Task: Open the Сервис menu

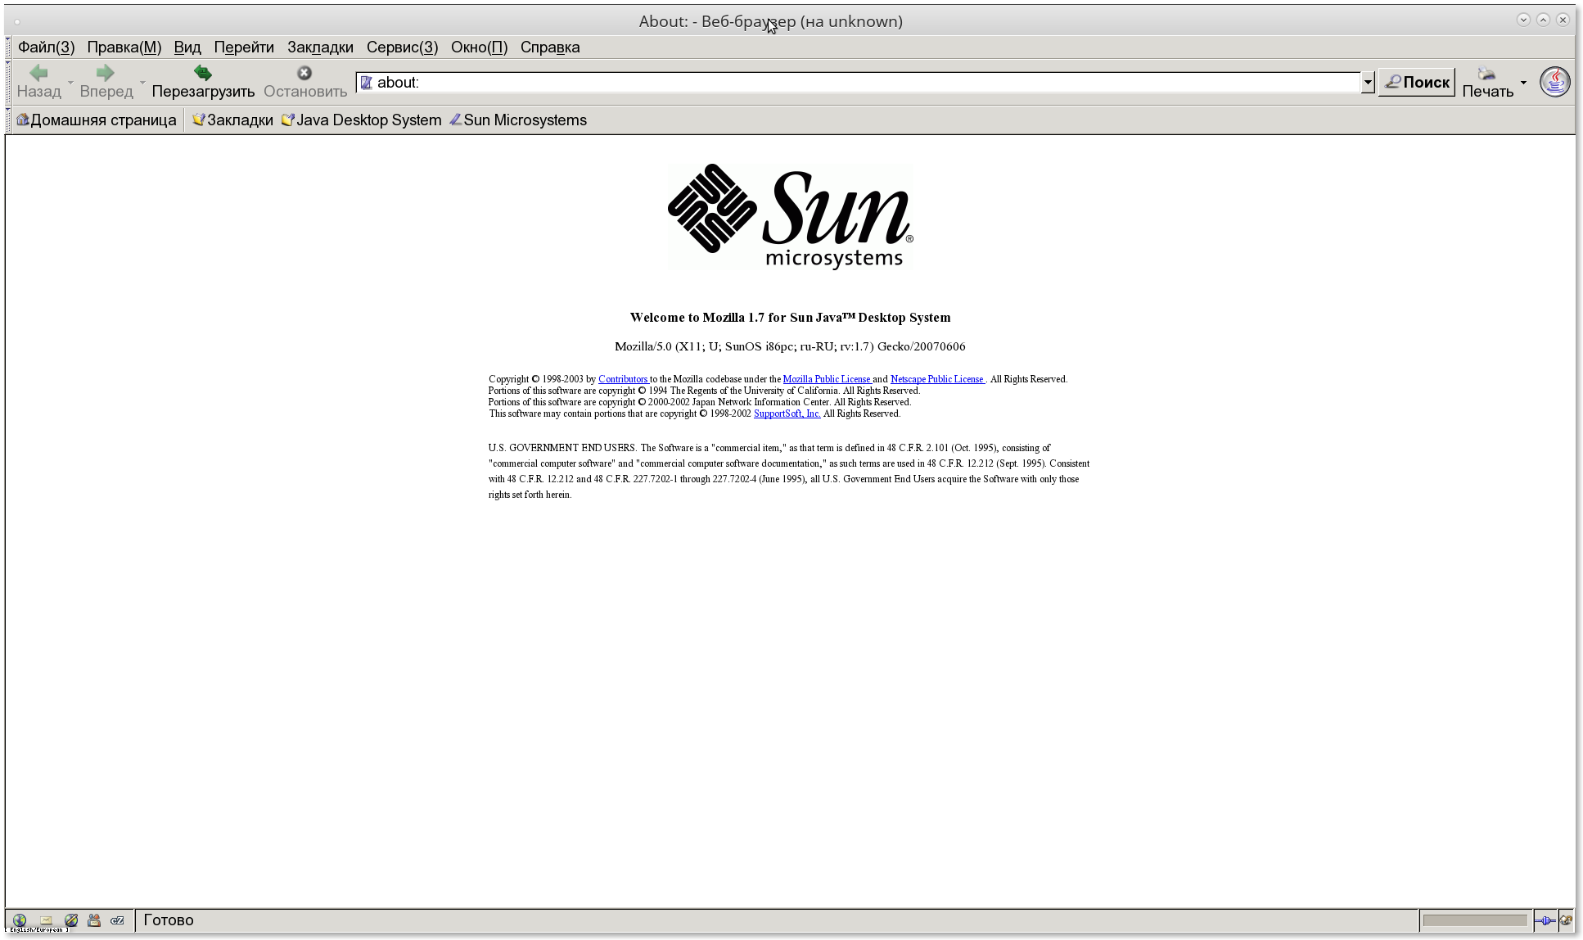Action: (402, 47)
